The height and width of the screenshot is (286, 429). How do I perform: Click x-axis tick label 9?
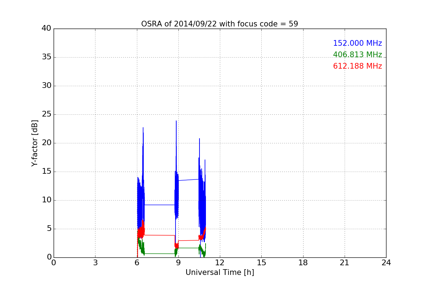coord(178,263)
